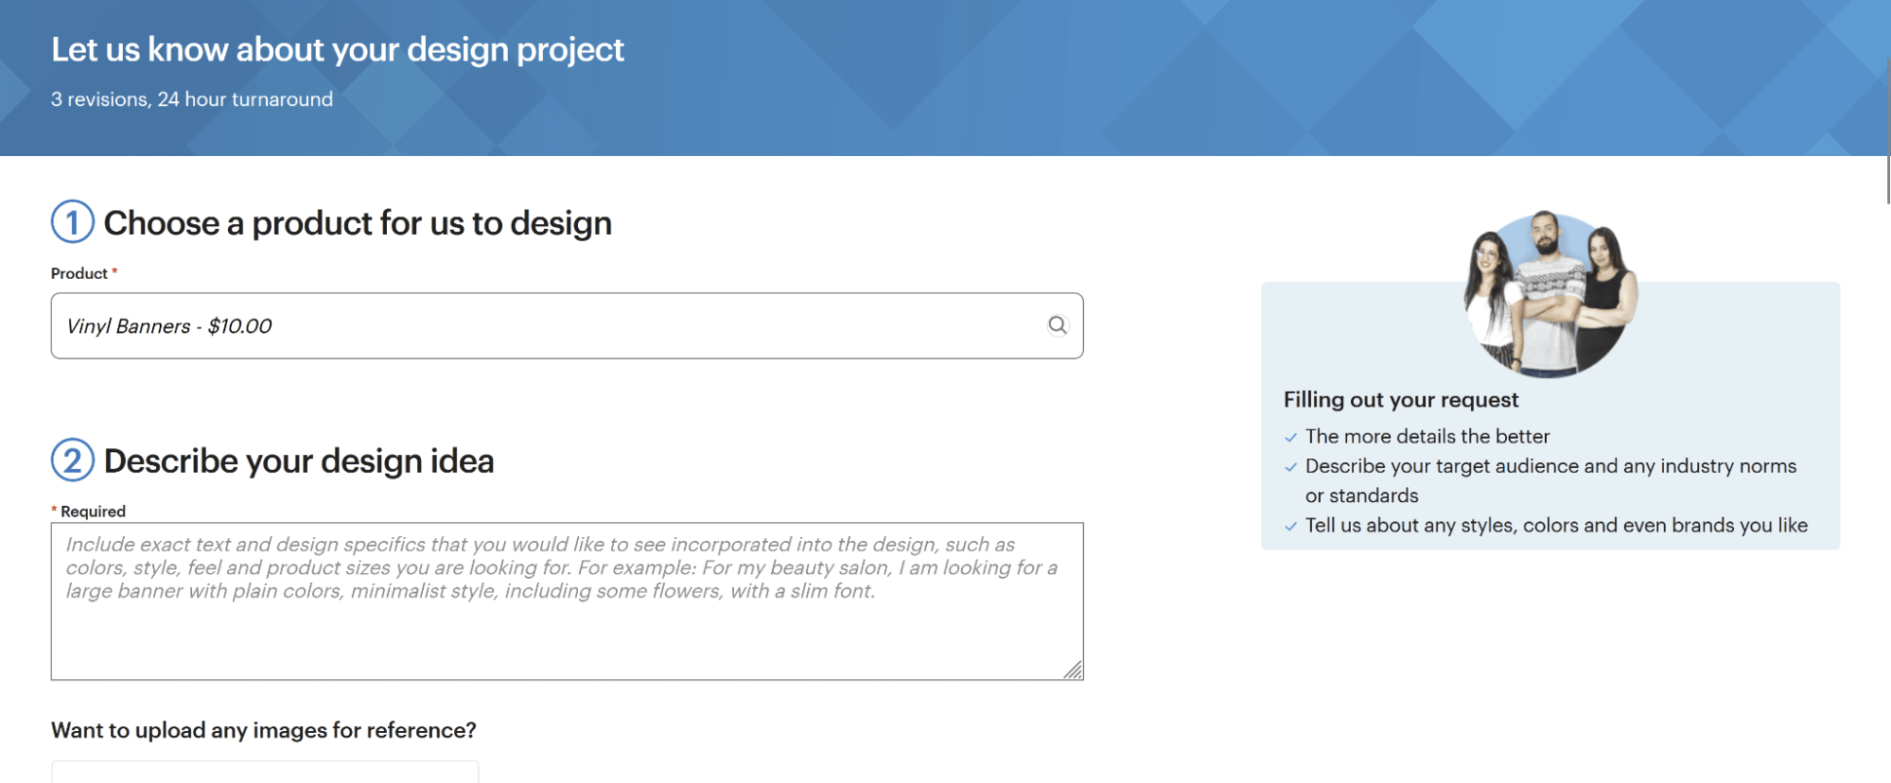This screenshot has height=783, width=1891.
Task: Click the magnifying glass icon in Product field
Action: point(1058,325)
